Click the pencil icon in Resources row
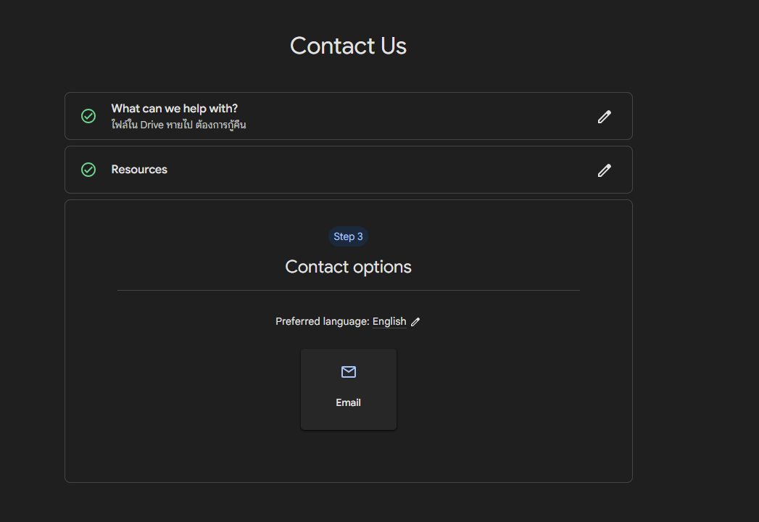This screenshot has height=522, width=759. (604, 170)
